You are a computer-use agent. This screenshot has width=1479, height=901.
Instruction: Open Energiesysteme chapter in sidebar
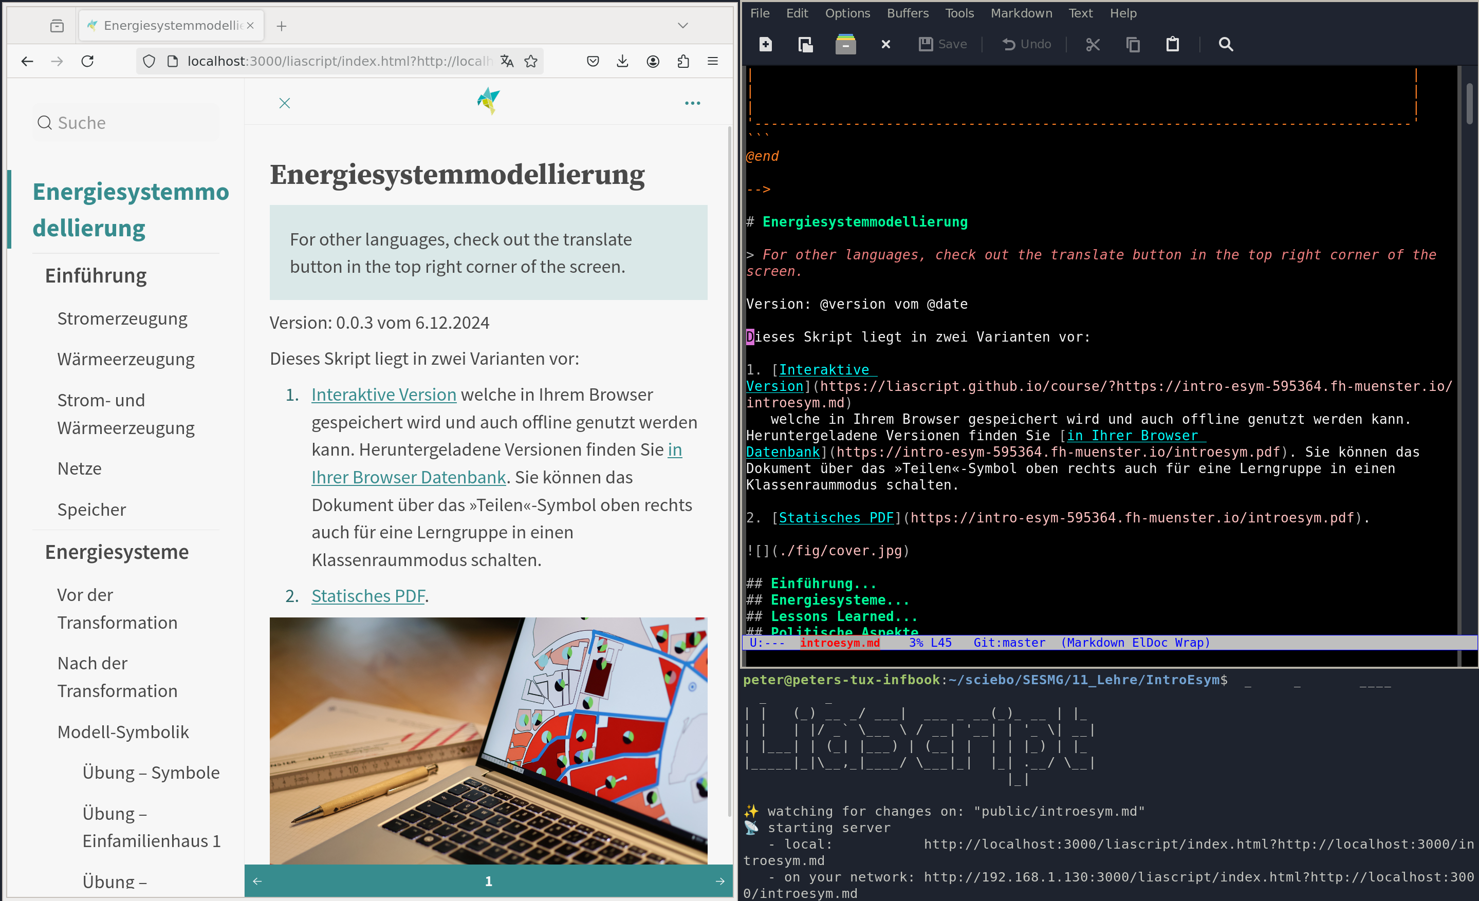(117, 551)
